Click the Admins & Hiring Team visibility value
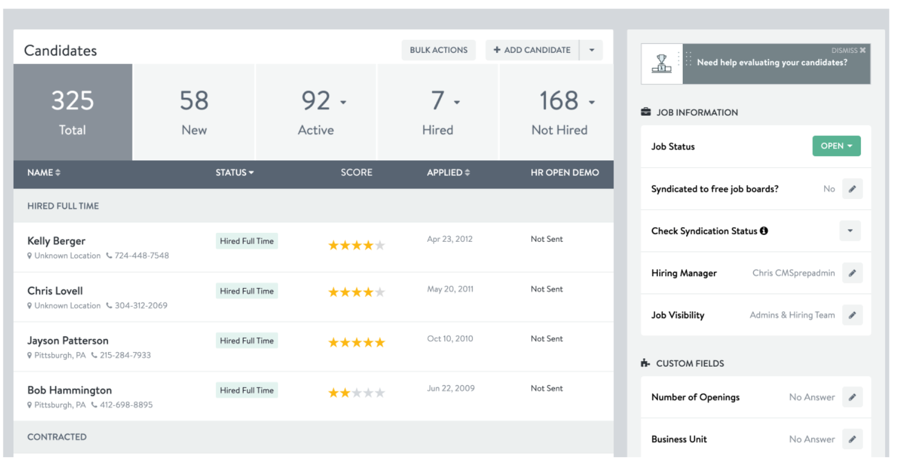 tap(792, 315)
